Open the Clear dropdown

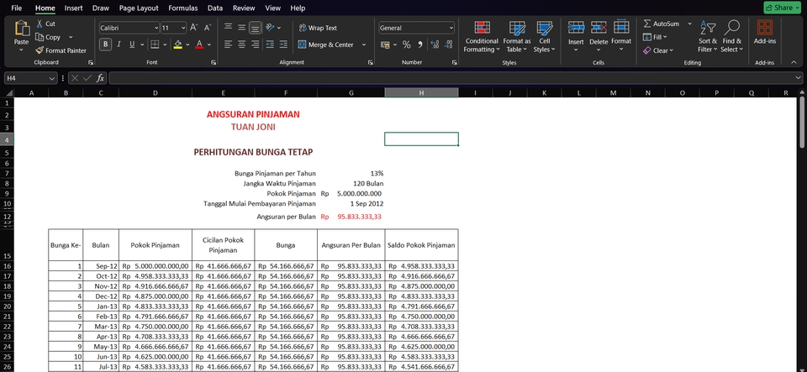point(657,50)
